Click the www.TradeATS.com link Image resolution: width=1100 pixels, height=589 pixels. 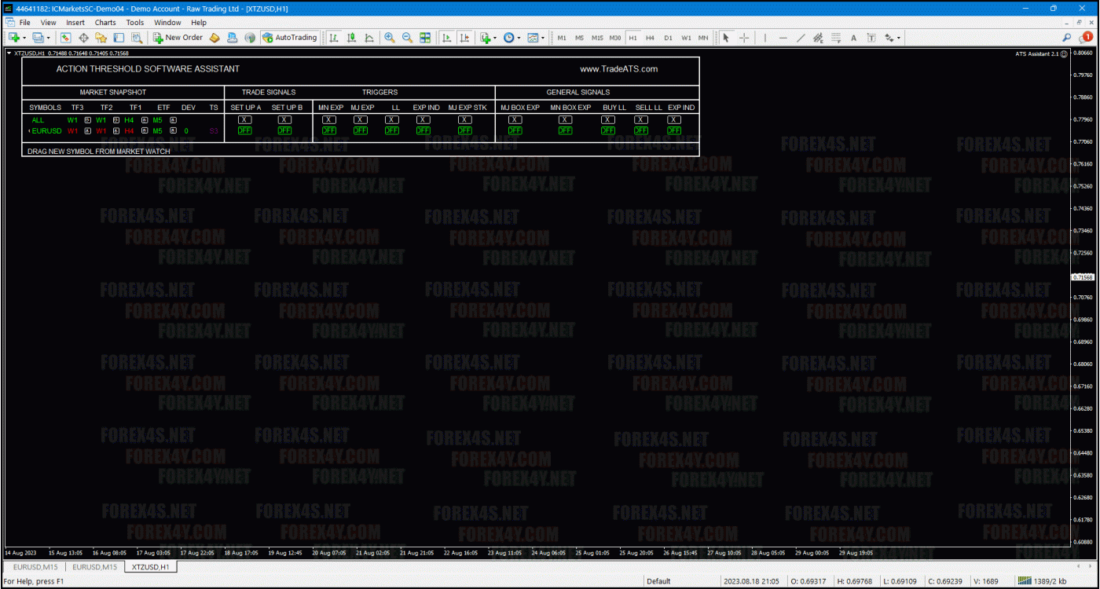coord(618,69)
